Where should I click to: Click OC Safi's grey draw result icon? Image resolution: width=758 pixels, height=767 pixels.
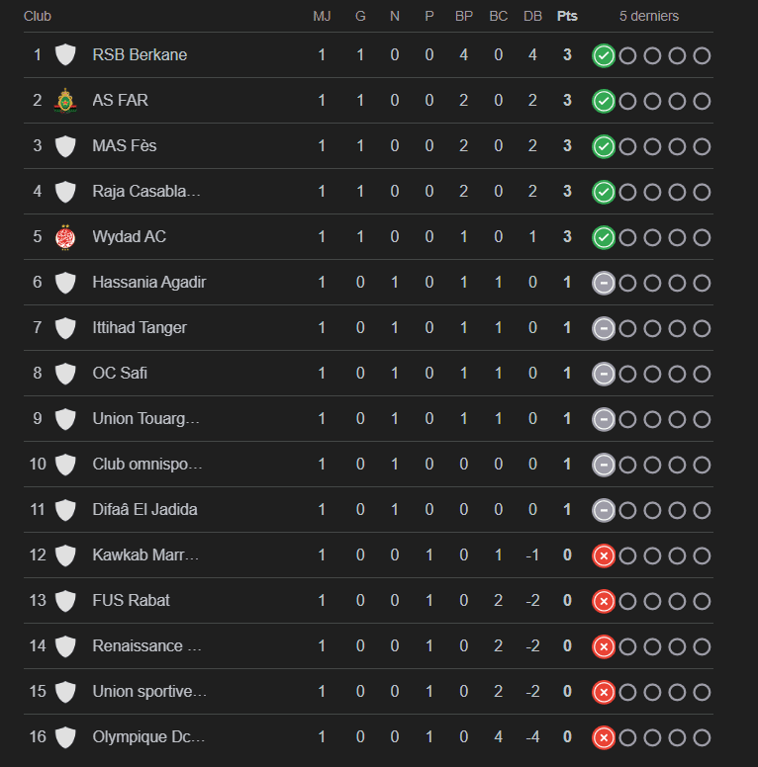click(604, 374)
